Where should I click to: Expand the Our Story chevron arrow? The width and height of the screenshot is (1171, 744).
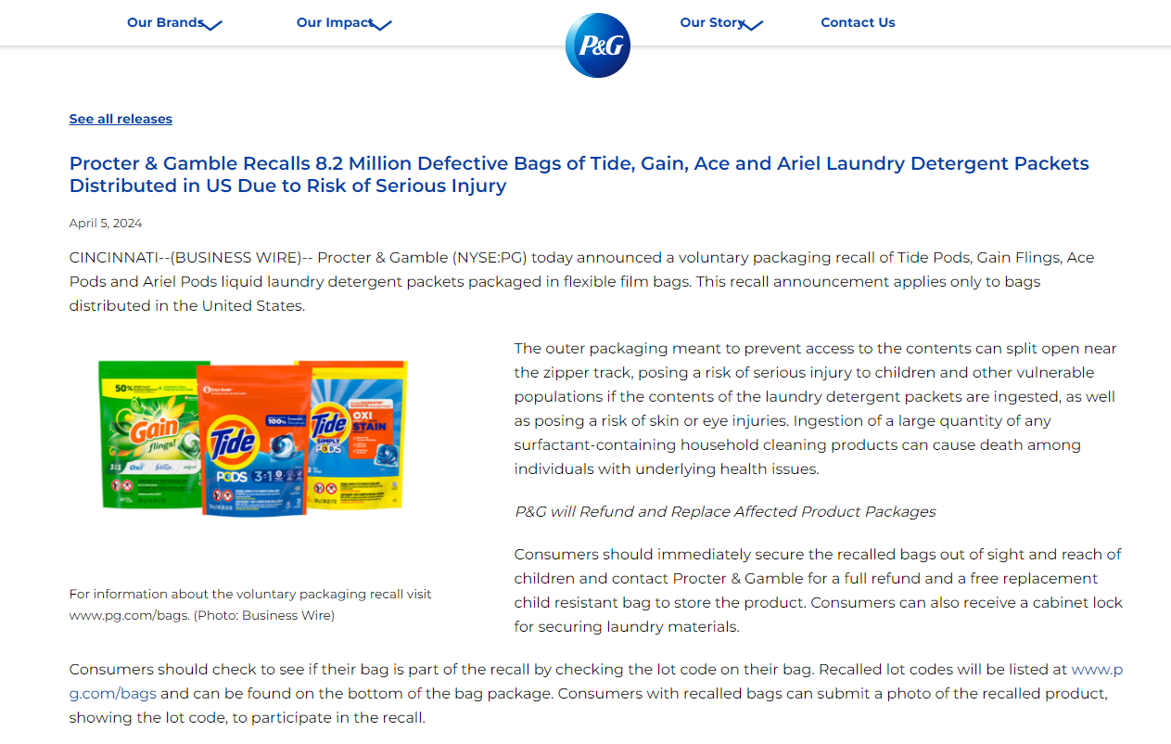pyautogui.click(x=753, y=25)
